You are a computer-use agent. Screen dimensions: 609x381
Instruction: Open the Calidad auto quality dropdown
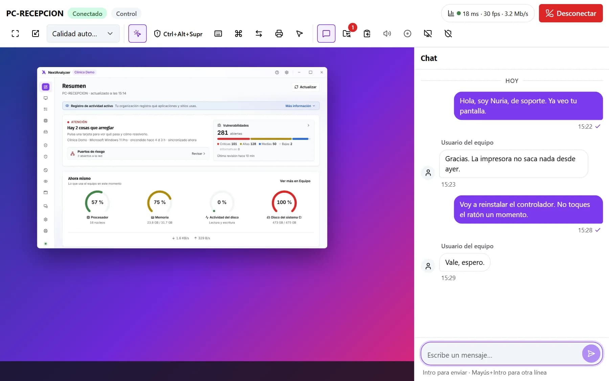click(83, 34)
